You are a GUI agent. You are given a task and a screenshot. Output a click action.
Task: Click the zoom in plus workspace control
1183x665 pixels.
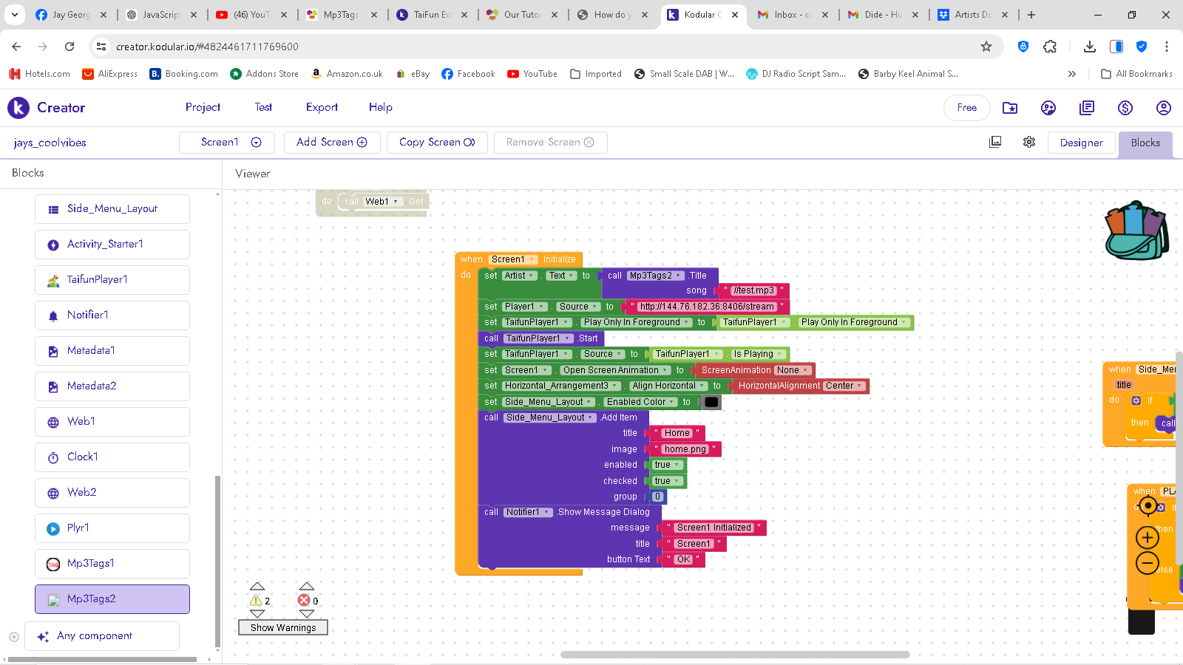1147,537
